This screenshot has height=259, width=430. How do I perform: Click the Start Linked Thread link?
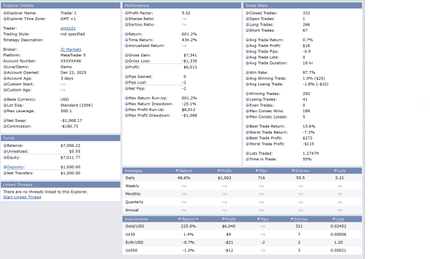tap(22, 197)
